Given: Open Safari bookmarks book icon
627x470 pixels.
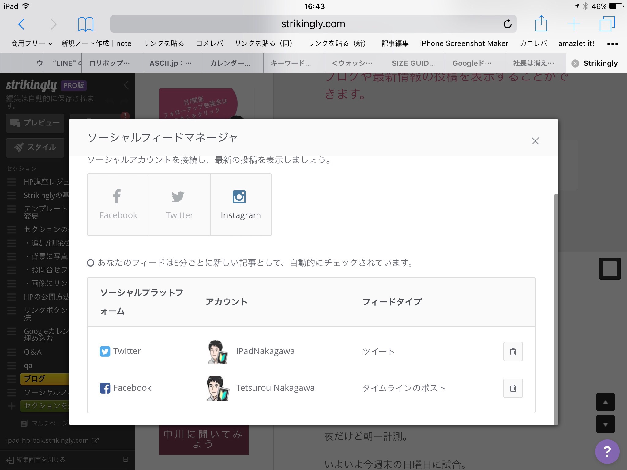Looking at the screenshot, I should [85, 24].
